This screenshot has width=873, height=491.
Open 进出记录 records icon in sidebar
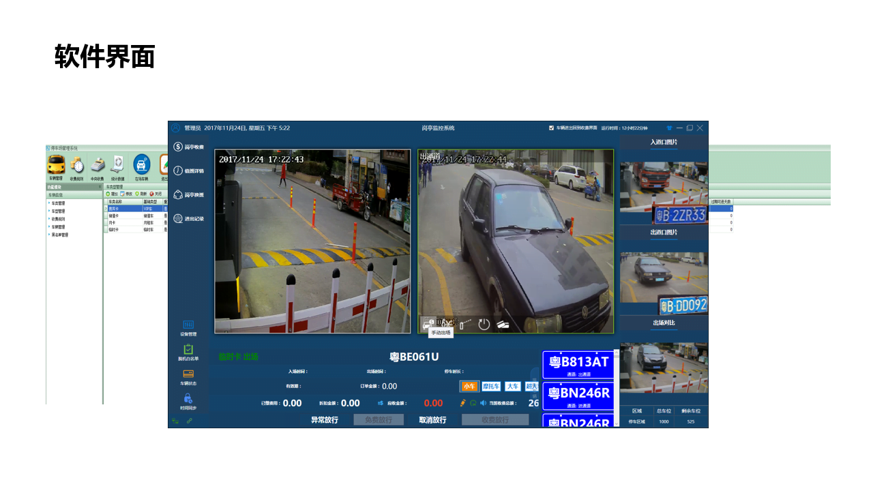[178, 218]
